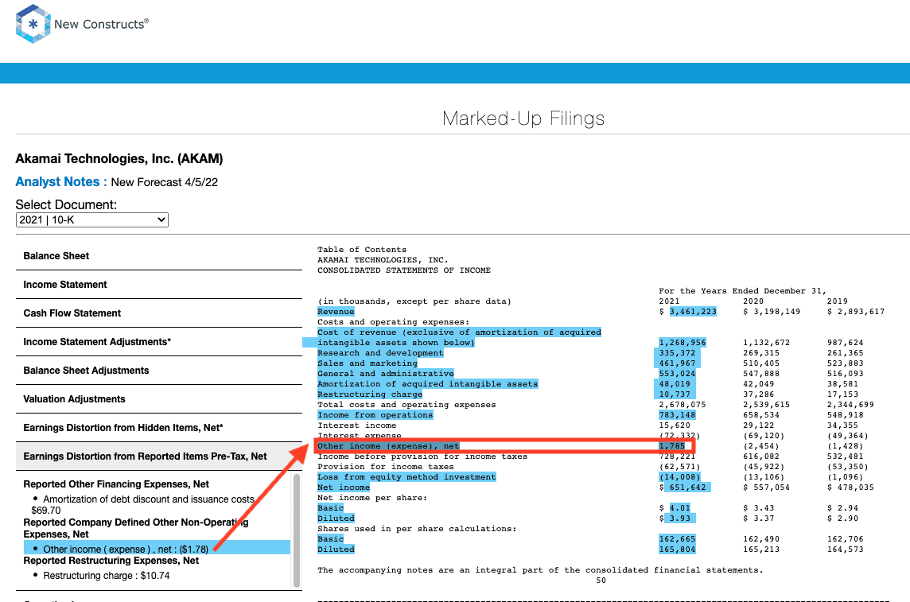The height and width of the screenshot is (602, 910).
Task: Click the Akamai Technologies, Inc. (AKAM) heading
Action: click(x=119, y=159)
